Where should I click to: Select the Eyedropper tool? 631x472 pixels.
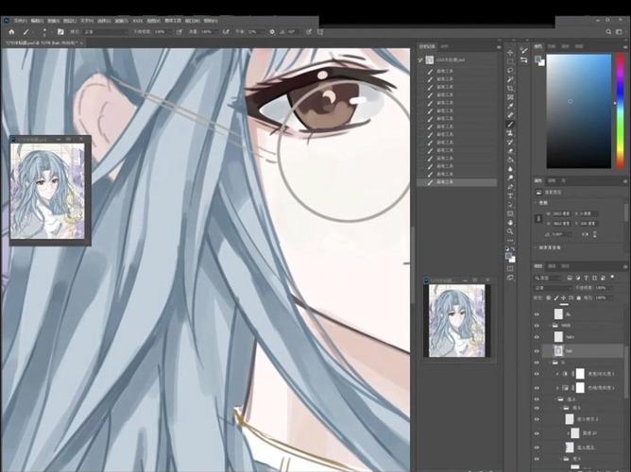click(510, 106)
